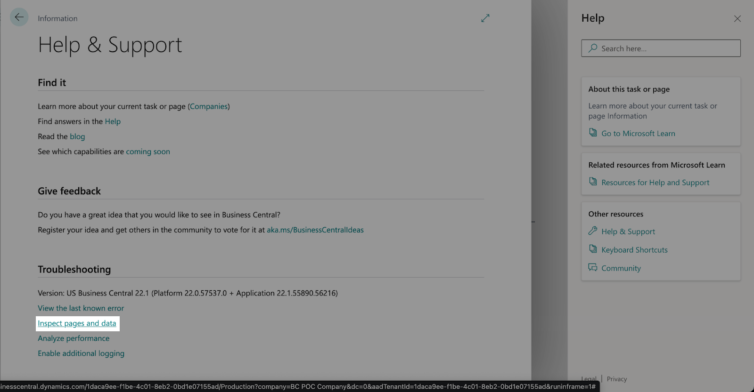The image size is (754, 392).
Task: Click the Community chat bubble icon
Action: tap(593, 267)
